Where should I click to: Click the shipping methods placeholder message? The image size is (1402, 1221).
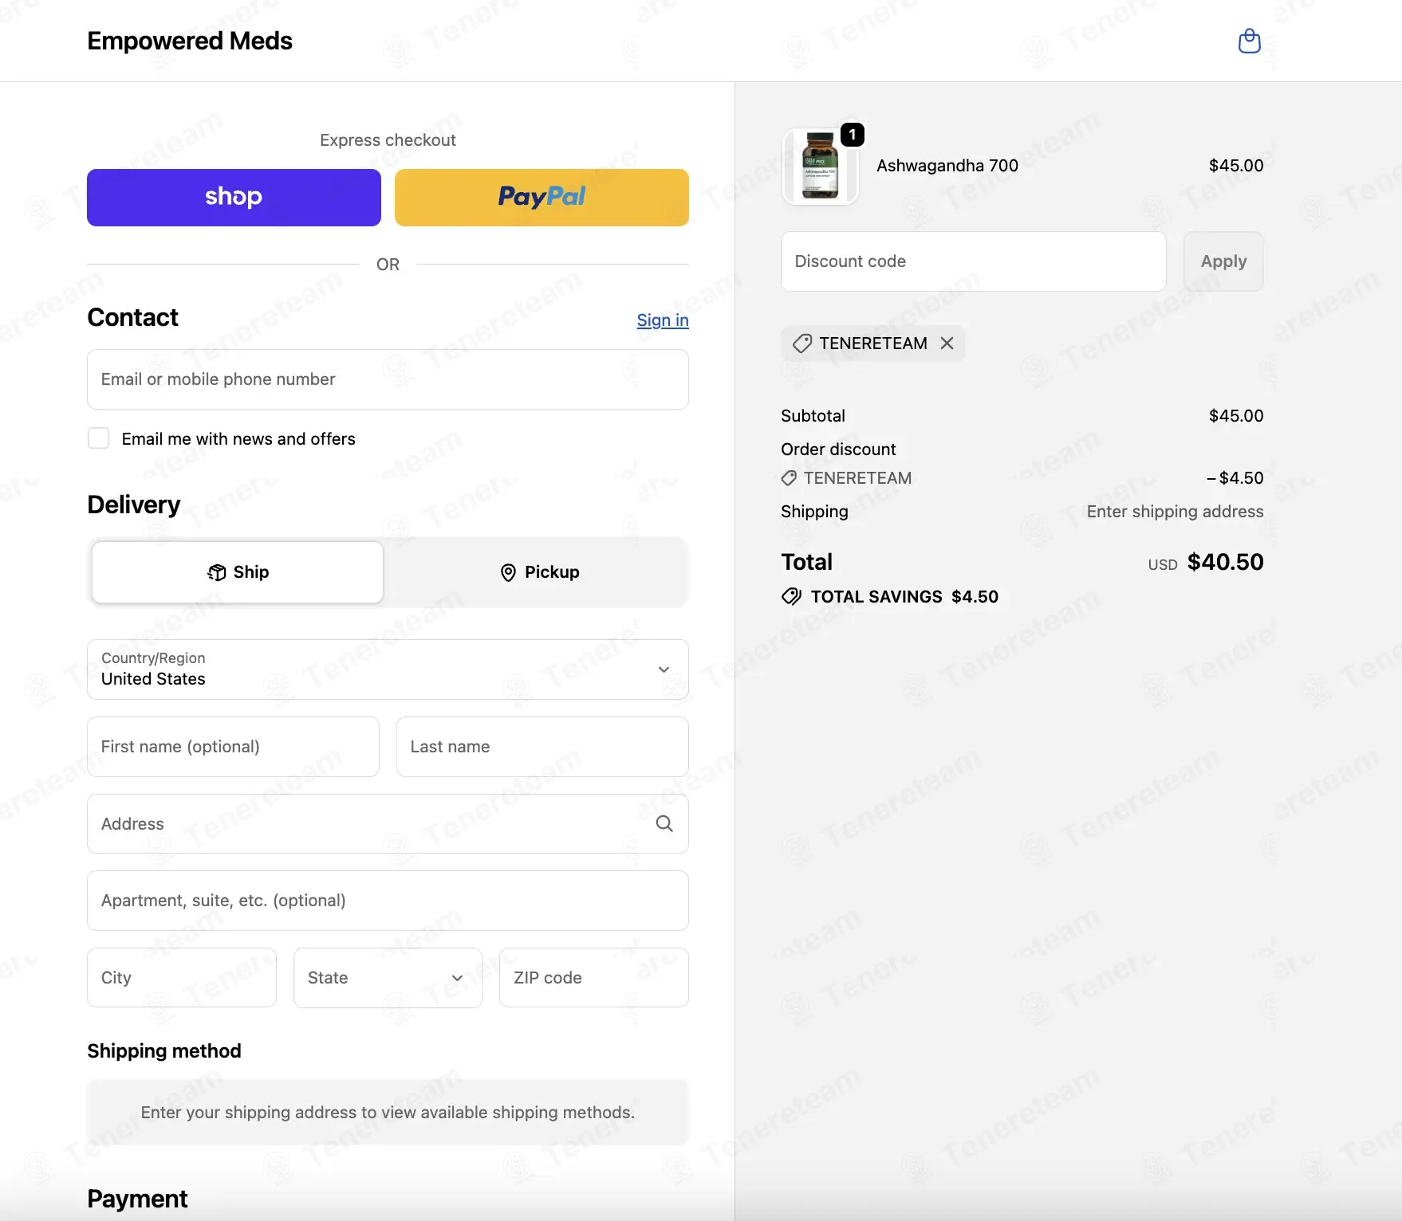click(388, 1113)
